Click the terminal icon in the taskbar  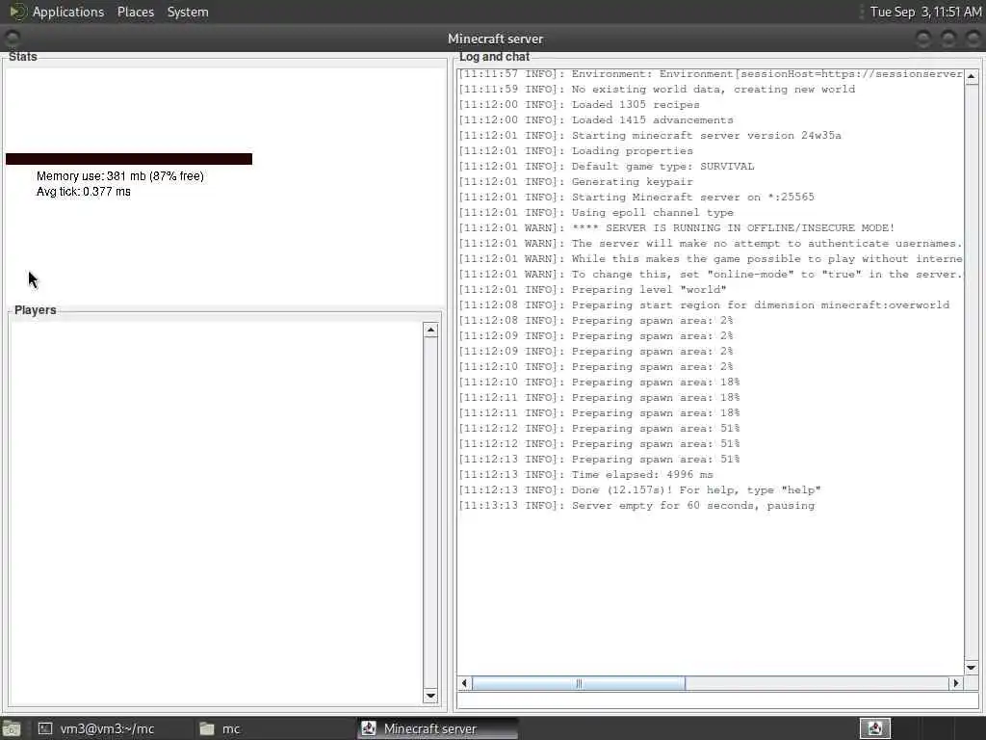pyautogui.click(x=44, y=728)
